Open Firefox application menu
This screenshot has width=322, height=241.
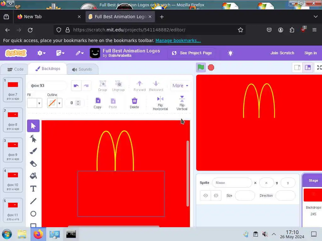[314, 30]
